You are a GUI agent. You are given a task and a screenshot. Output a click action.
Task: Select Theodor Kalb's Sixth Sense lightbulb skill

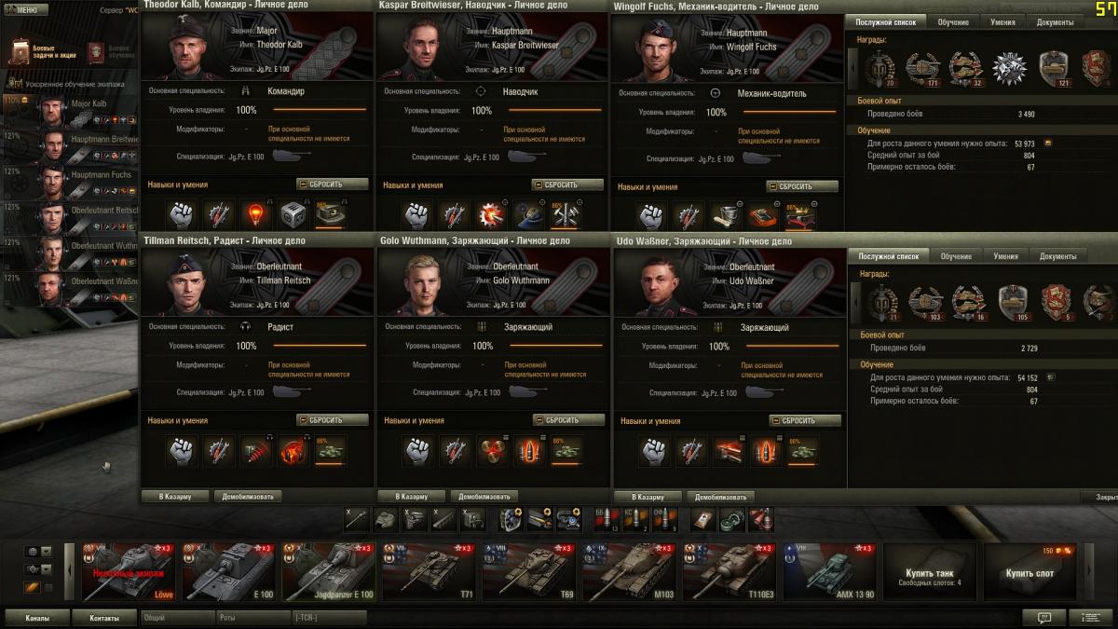[x=256, y=214]
